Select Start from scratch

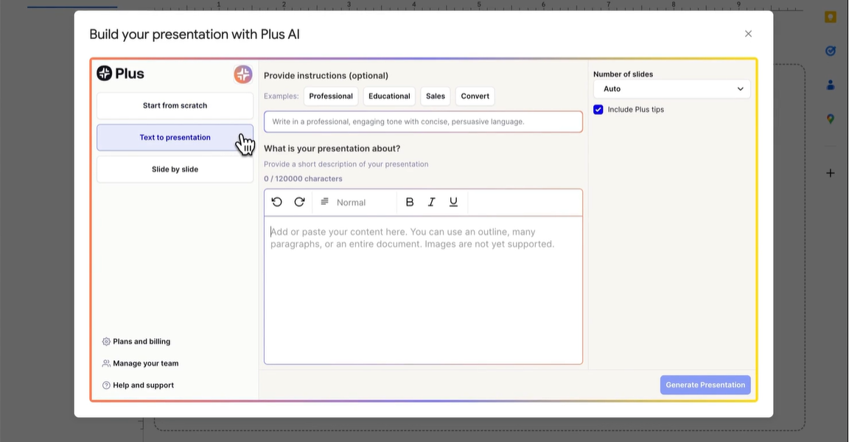pyautogui.click(x=175, y=105)
